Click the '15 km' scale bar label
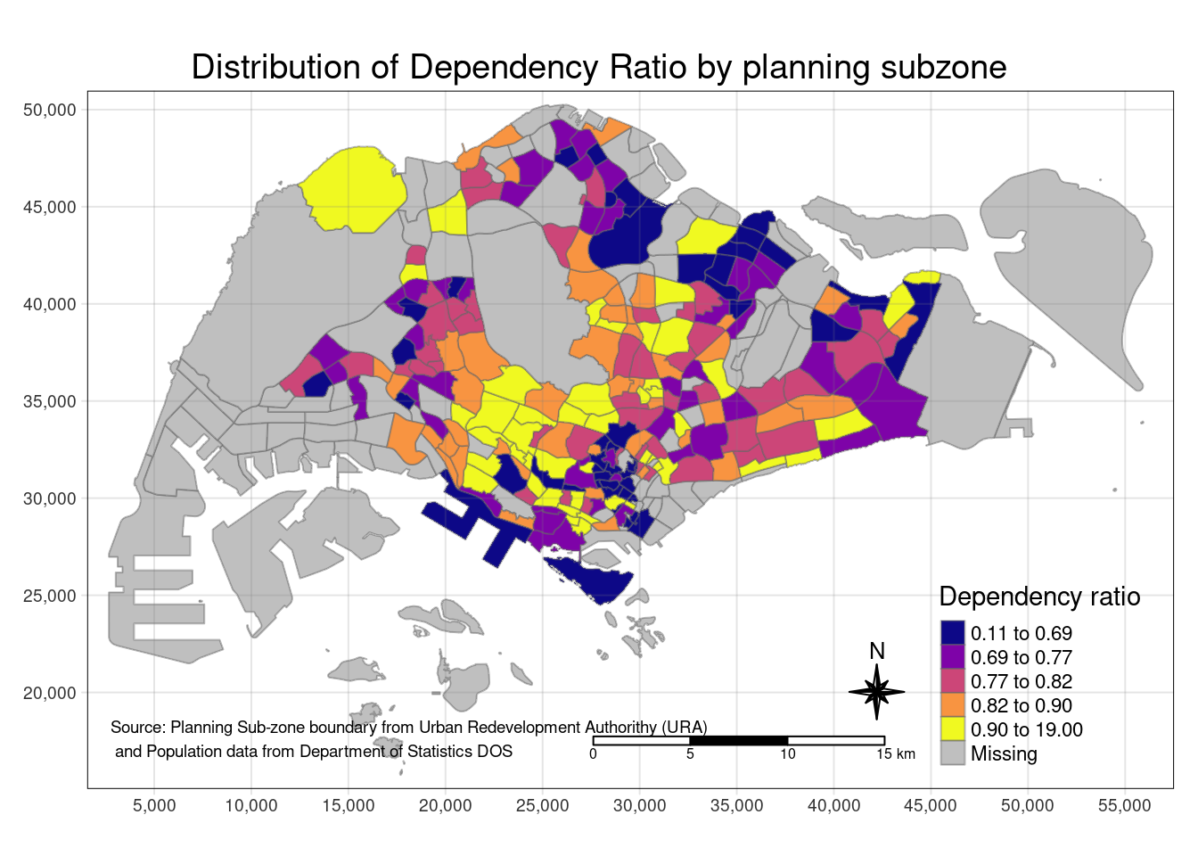Screen dimensions: 1198x856 tap(895, 754)
